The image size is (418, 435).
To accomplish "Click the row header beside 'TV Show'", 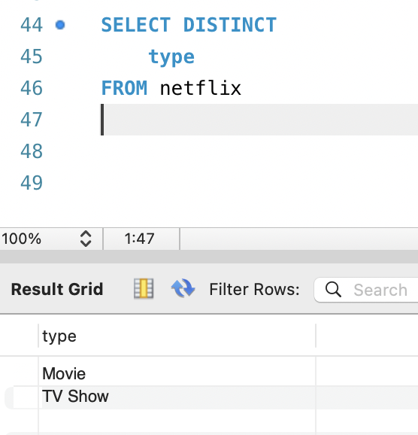I will point(22,397).
